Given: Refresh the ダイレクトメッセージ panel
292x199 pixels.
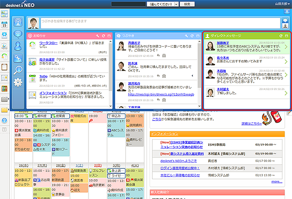Looking at the screenshot, I should coord(281,36).
